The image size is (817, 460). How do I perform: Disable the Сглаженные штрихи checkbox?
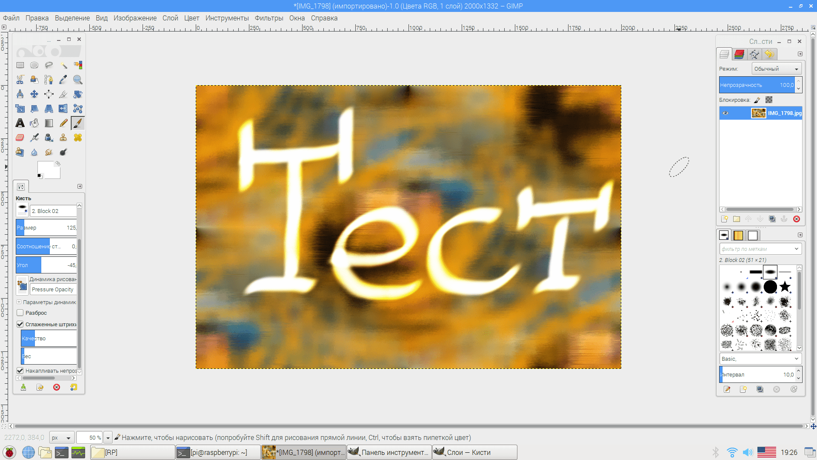coord(20,324)
